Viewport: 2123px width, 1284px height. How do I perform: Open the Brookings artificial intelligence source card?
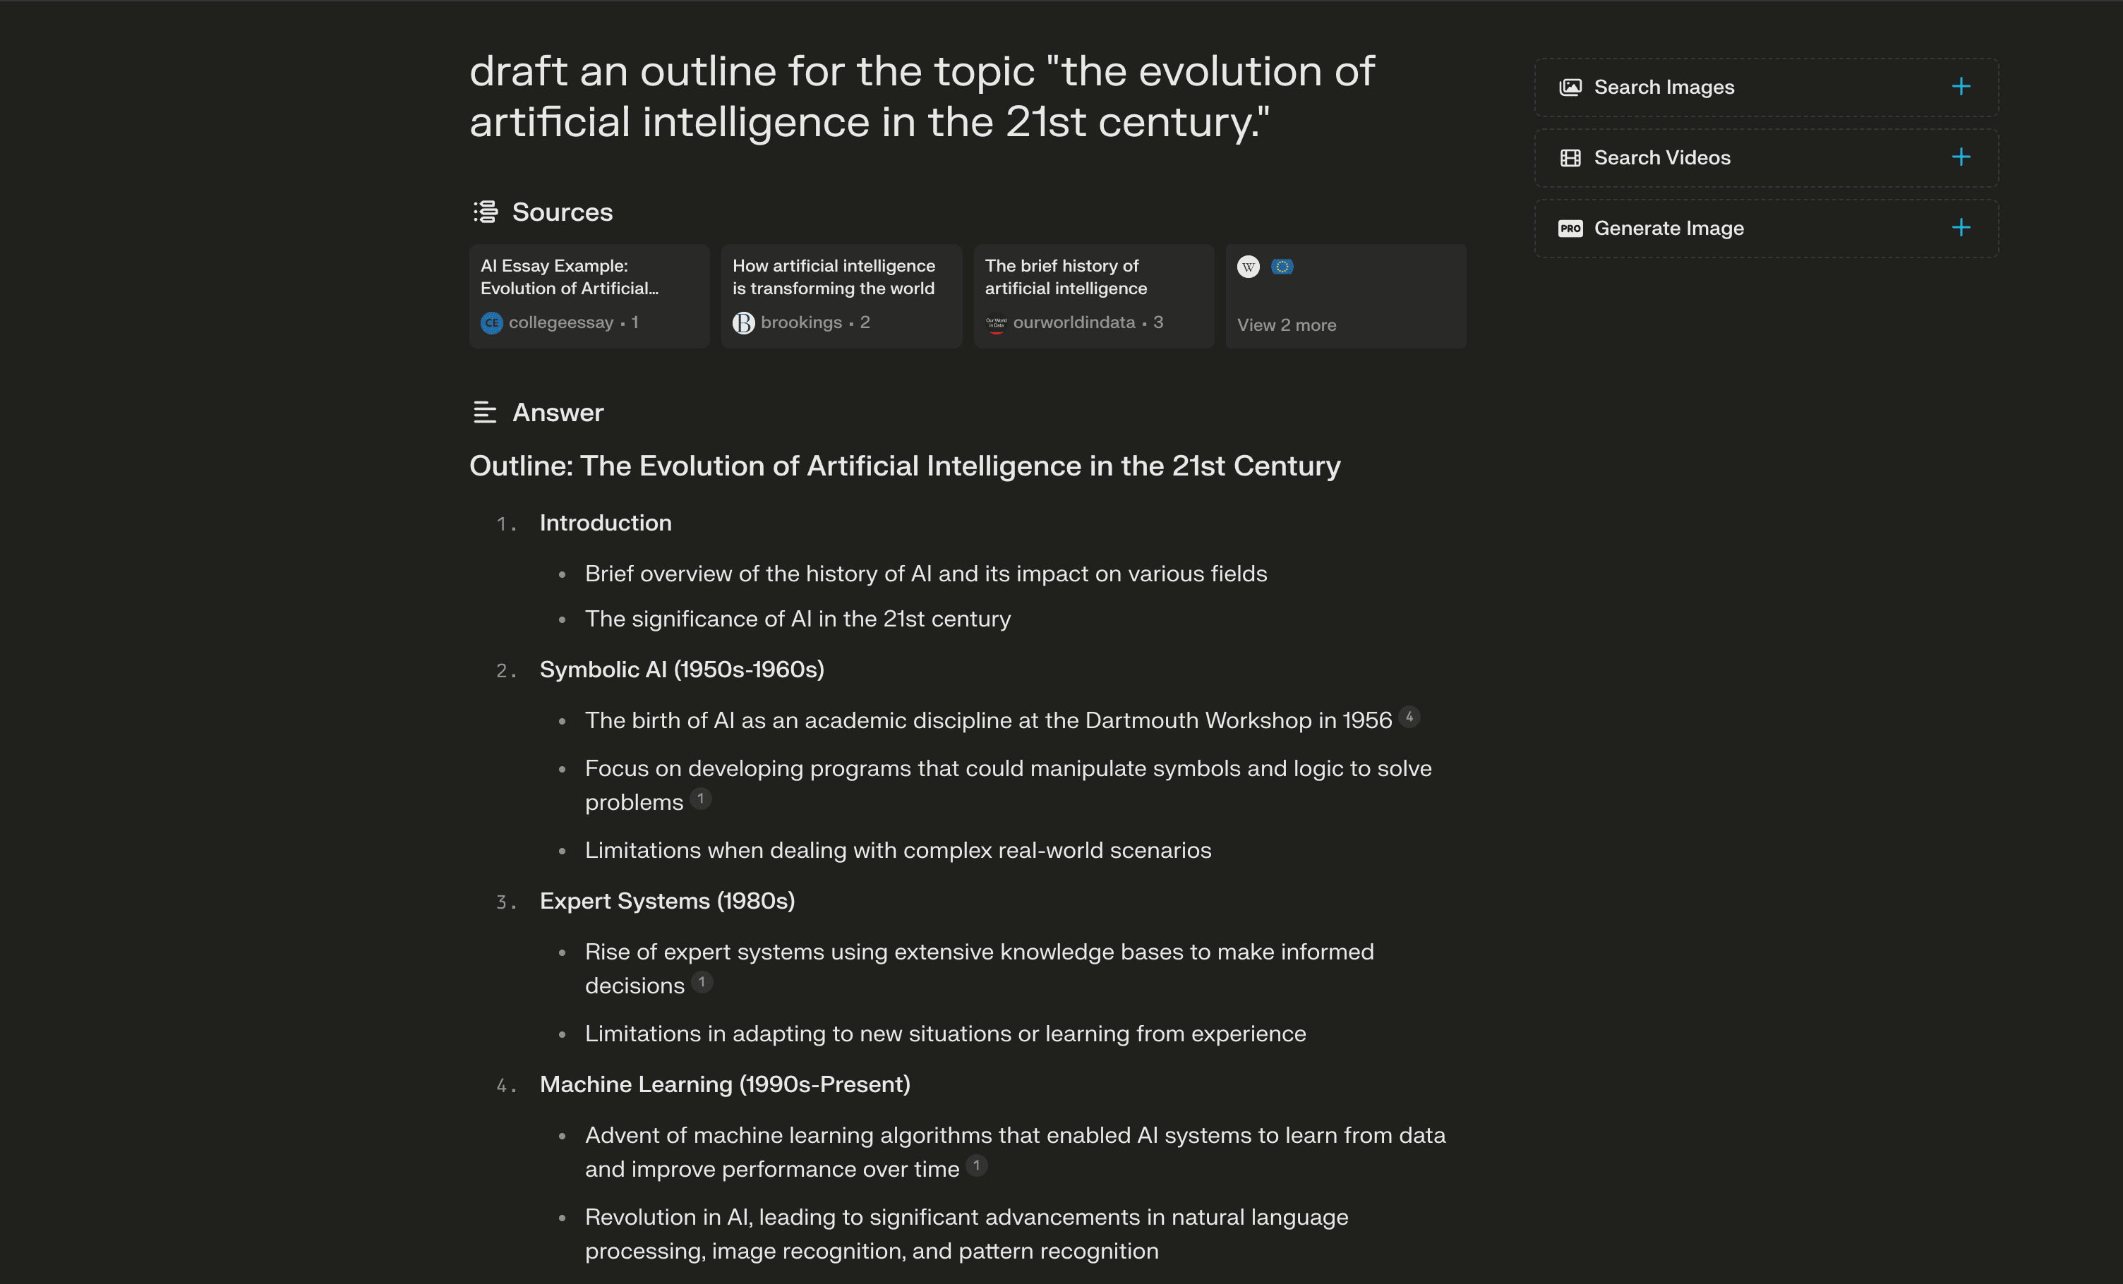pyautogui.click(x=841, y=296)
